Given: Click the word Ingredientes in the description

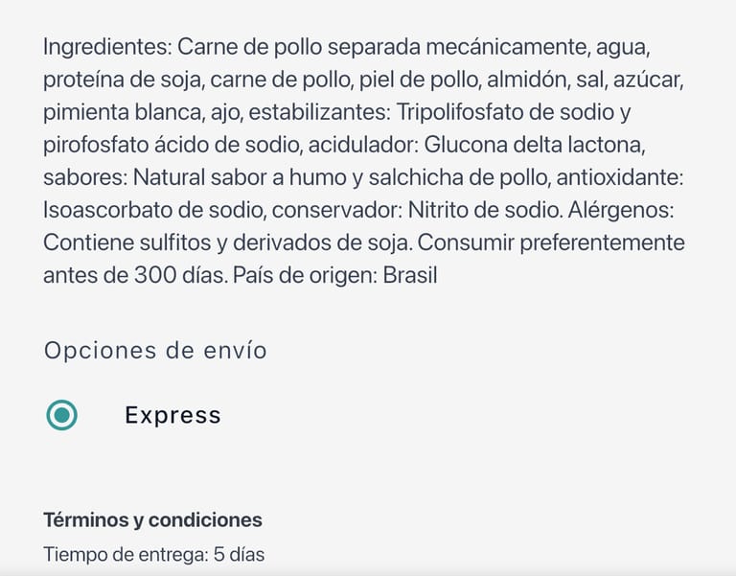Looking at the screenshot, I should pyautogui.click(x=107, y=47).
